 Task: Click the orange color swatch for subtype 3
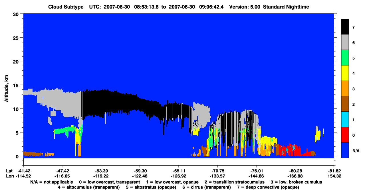coord(345,89)
